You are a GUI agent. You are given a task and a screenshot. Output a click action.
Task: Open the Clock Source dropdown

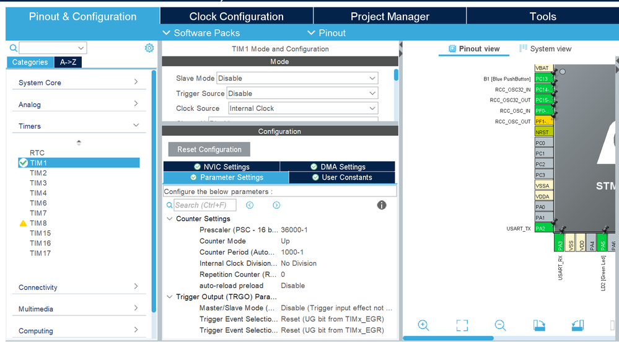303,108
